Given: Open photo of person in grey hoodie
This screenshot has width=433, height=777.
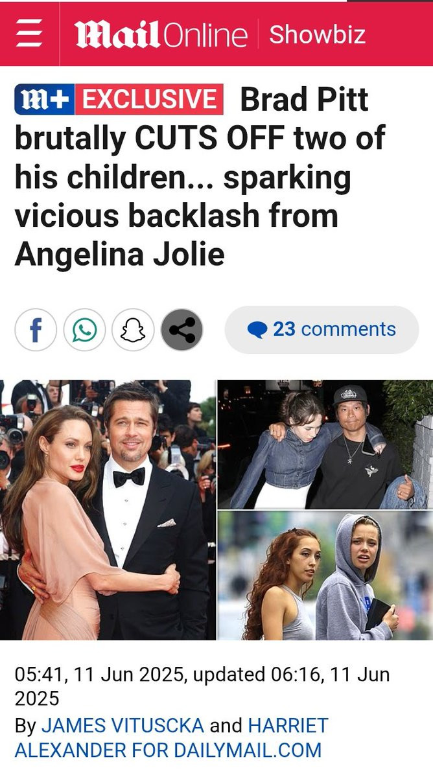Looking at the screenshot, I should point(325,576).
